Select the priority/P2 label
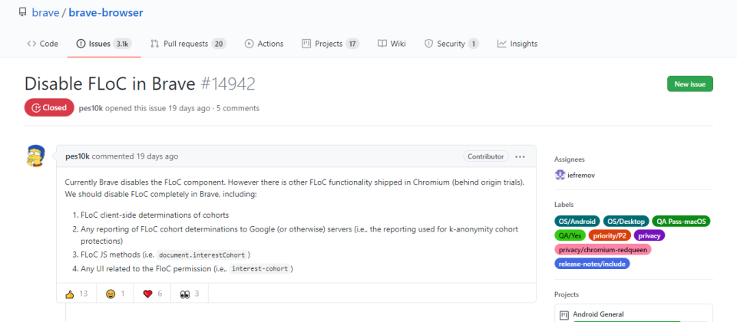The width and height of the screenshot is (737, 322). (x=610, y=235)
